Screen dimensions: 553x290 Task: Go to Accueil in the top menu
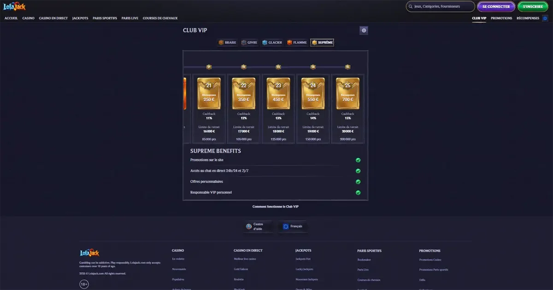[11, 18]
